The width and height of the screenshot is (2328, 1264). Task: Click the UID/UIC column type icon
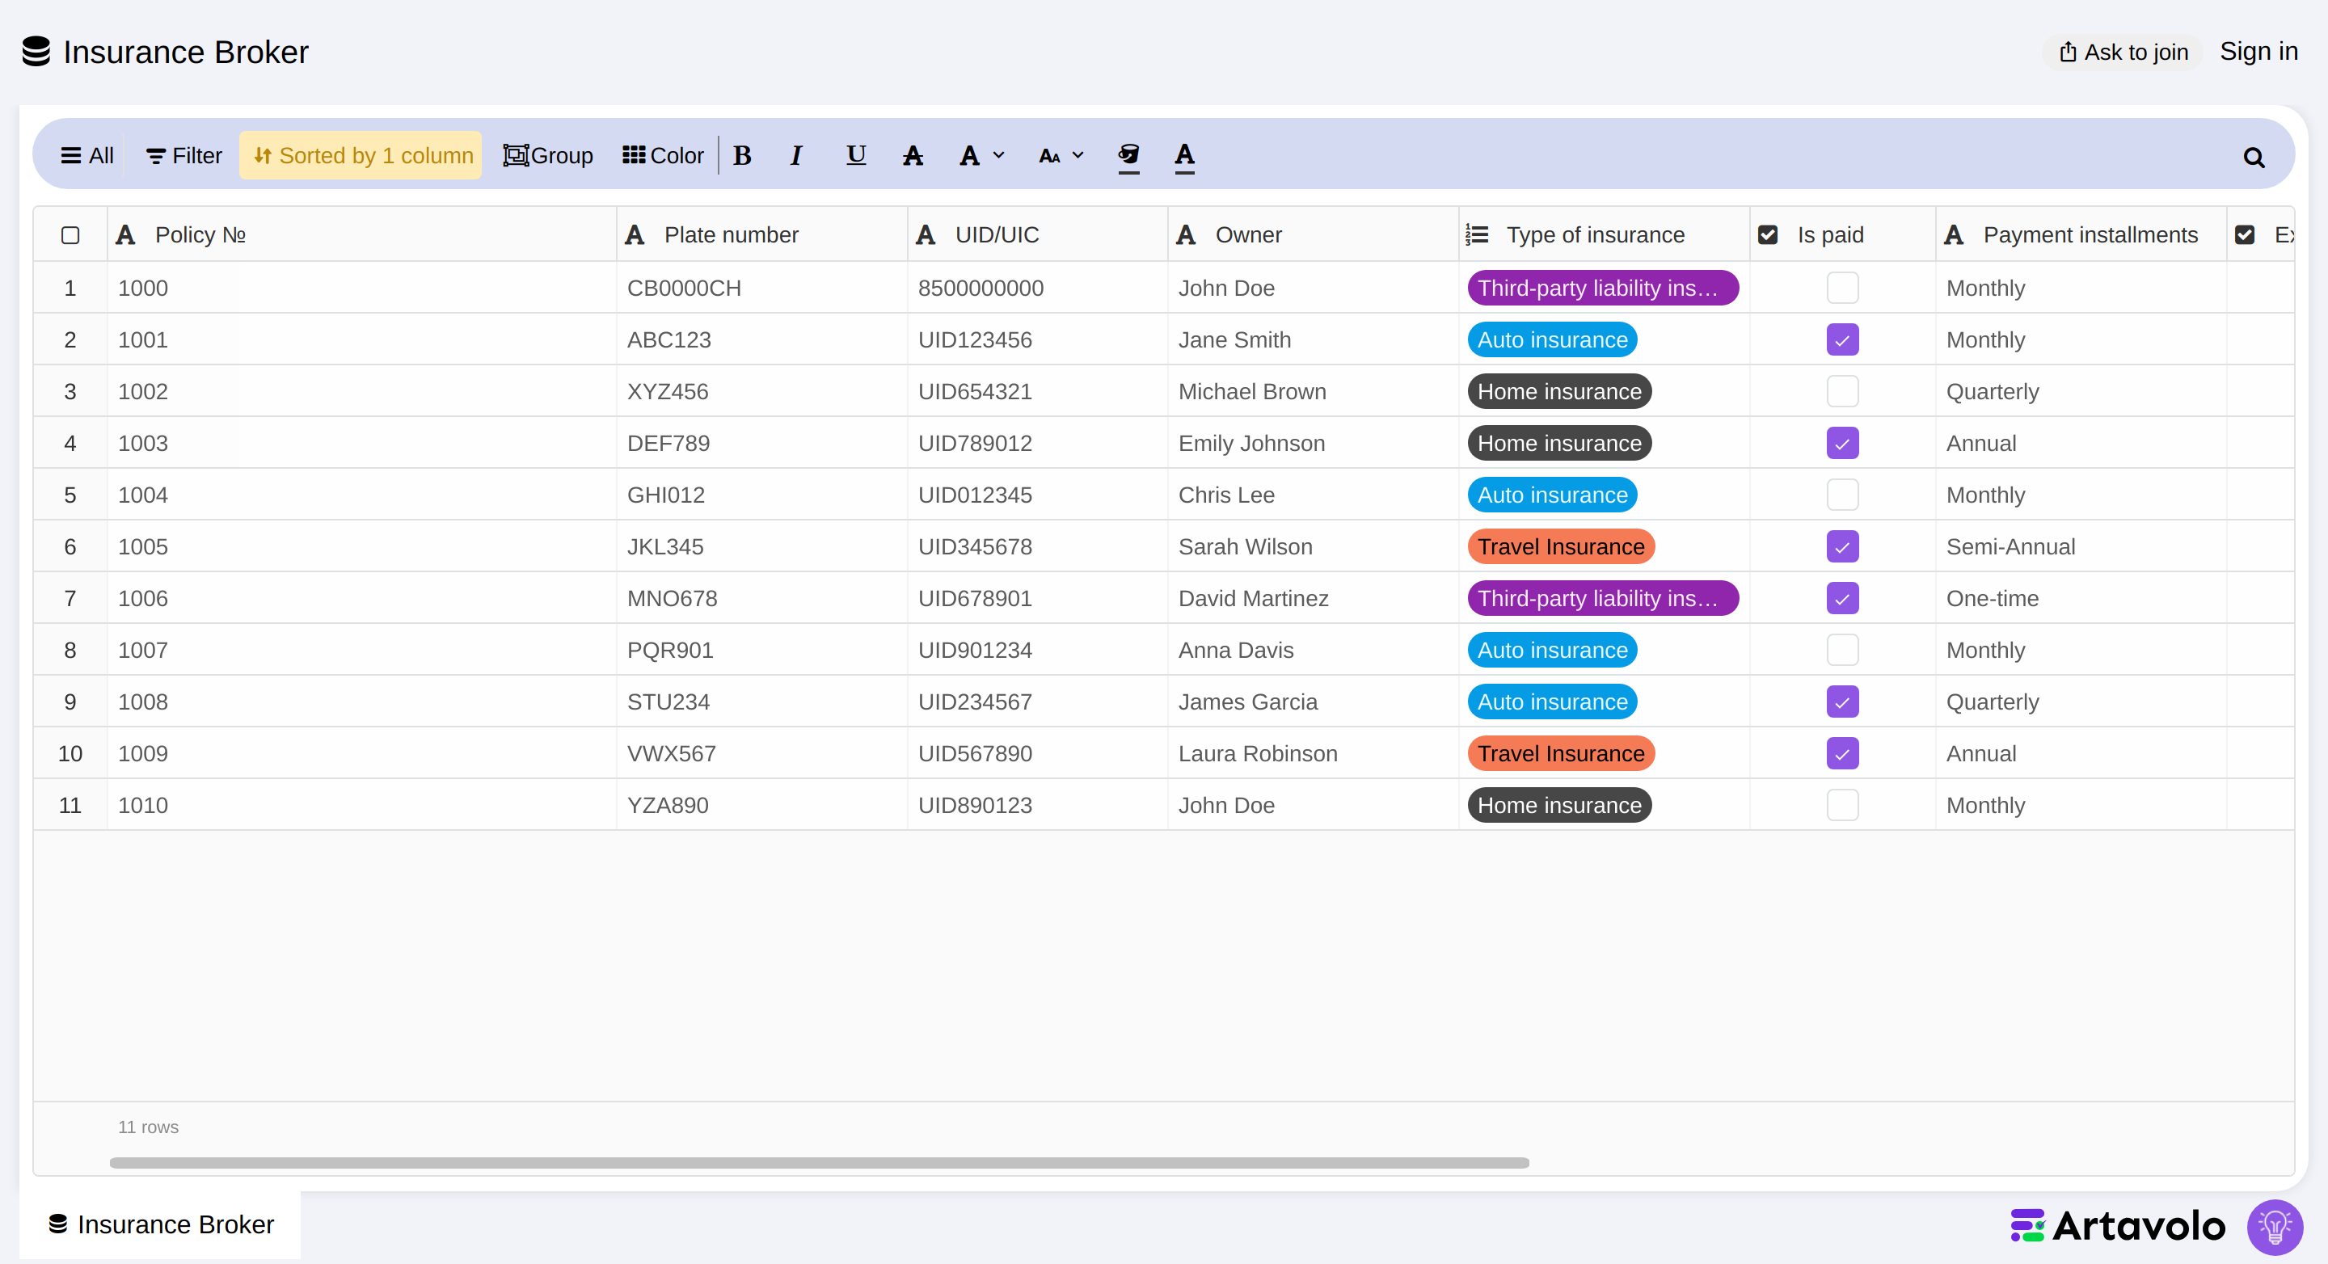tap(926, 235)
